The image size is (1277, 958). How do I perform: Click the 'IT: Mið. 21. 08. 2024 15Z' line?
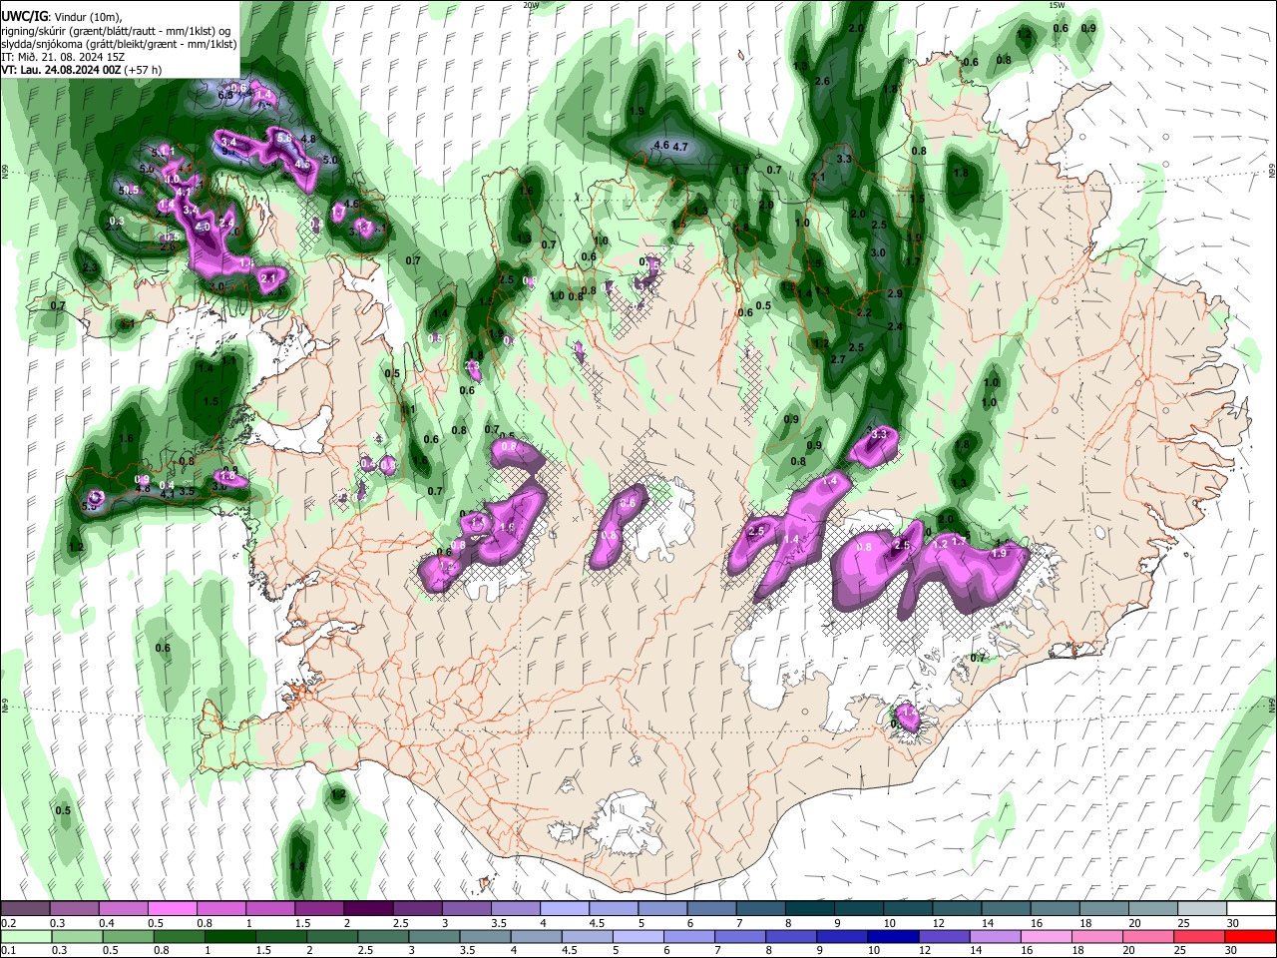pos(63,57)
